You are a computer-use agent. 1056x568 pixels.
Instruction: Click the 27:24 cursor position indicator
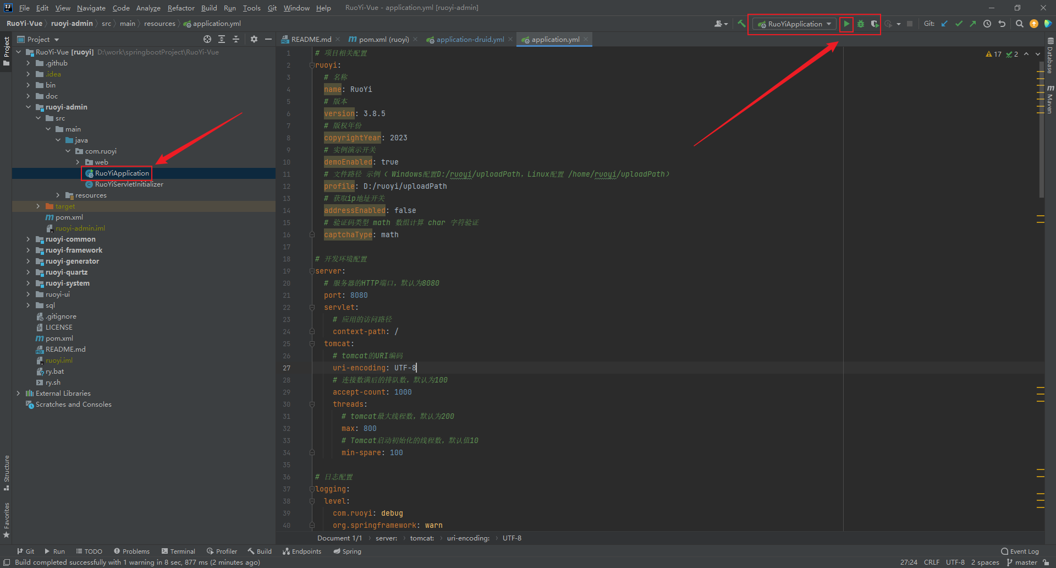coord(909,562)
